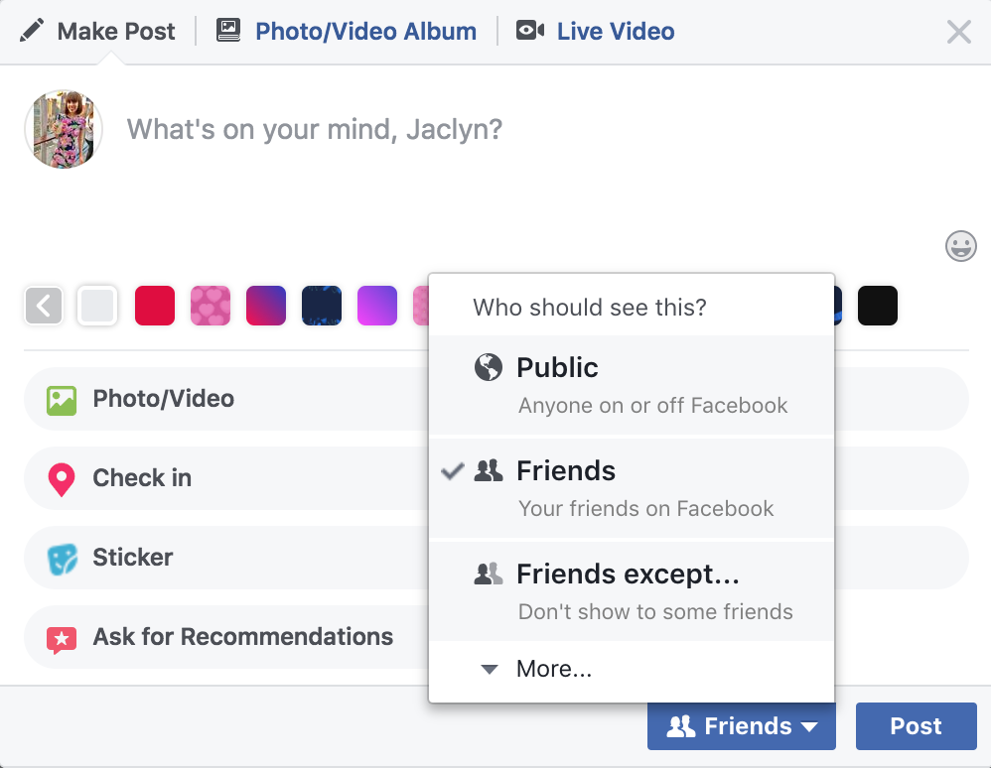Select the pink hearts background swatch
Image resolution: width=991 pixels, height=768 pixels.
click(x=211, y=306)
